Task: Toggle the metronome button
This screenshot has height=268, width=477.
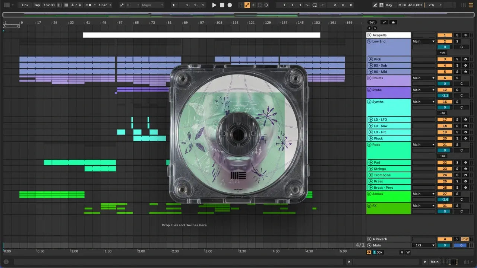Action: click(89, 5)
